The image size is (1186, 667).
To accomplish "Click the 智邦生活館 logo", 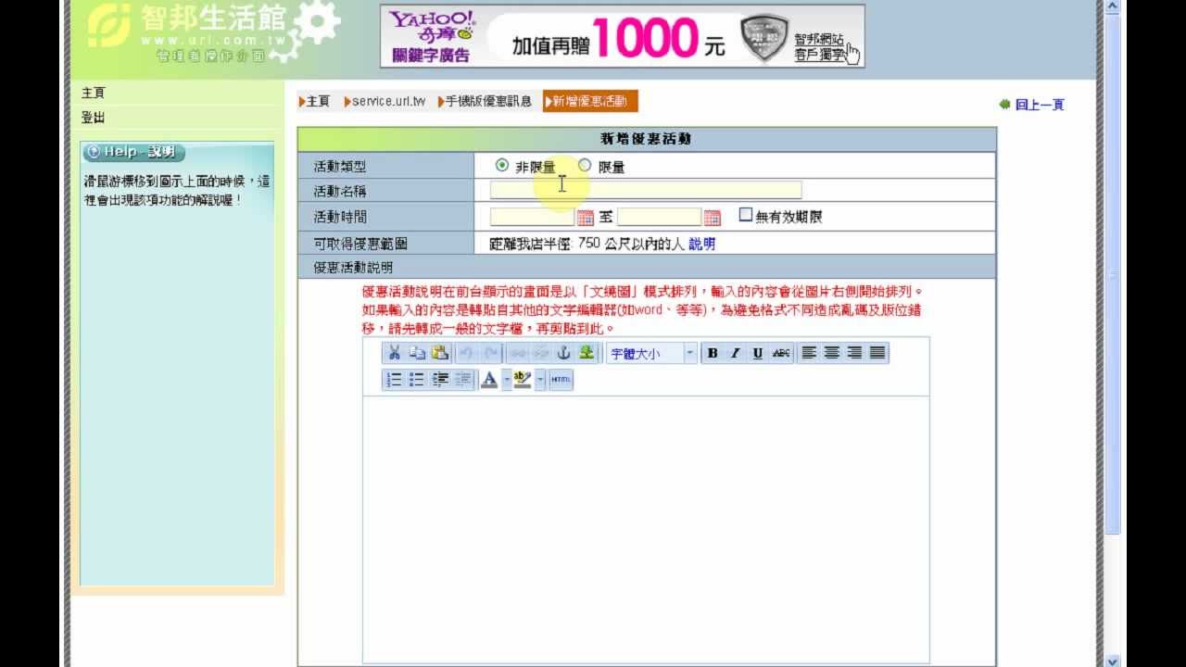I will click(x=215, y=33).
